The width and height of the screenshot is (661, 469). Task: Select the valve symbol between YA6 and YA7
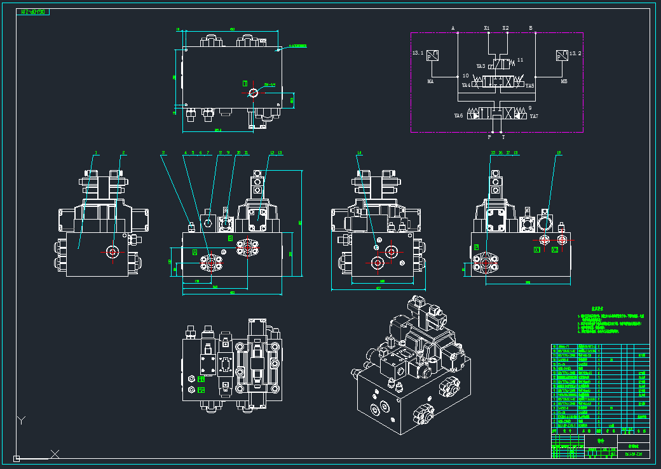pos(496,113)
